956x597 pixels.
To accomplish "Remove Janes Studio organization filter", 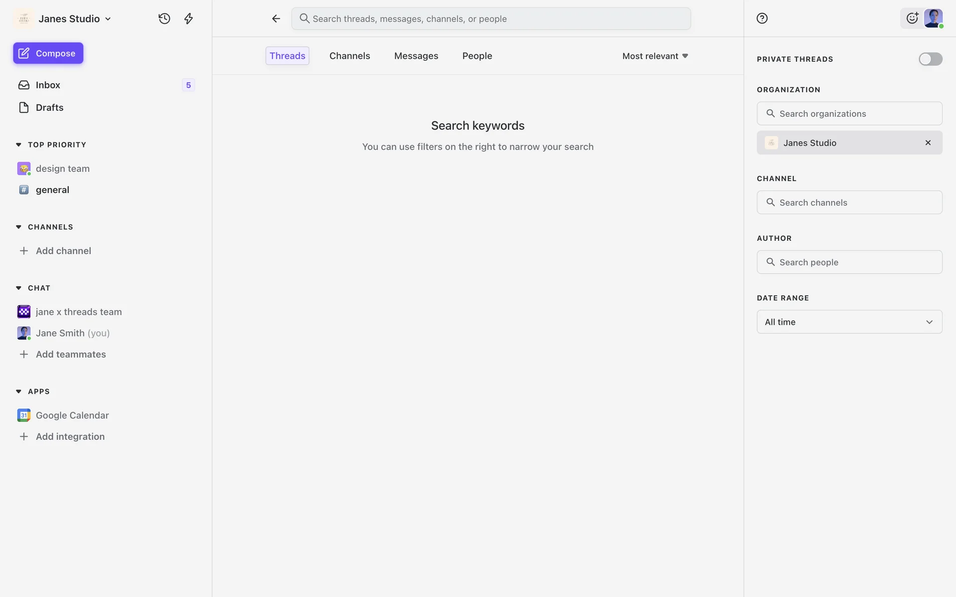I will point(928,143).
